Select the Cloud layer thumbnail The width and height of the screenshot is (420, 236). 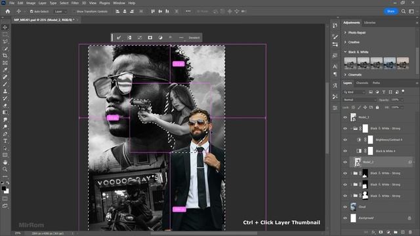pyautogui.click(x=353, y=207)
